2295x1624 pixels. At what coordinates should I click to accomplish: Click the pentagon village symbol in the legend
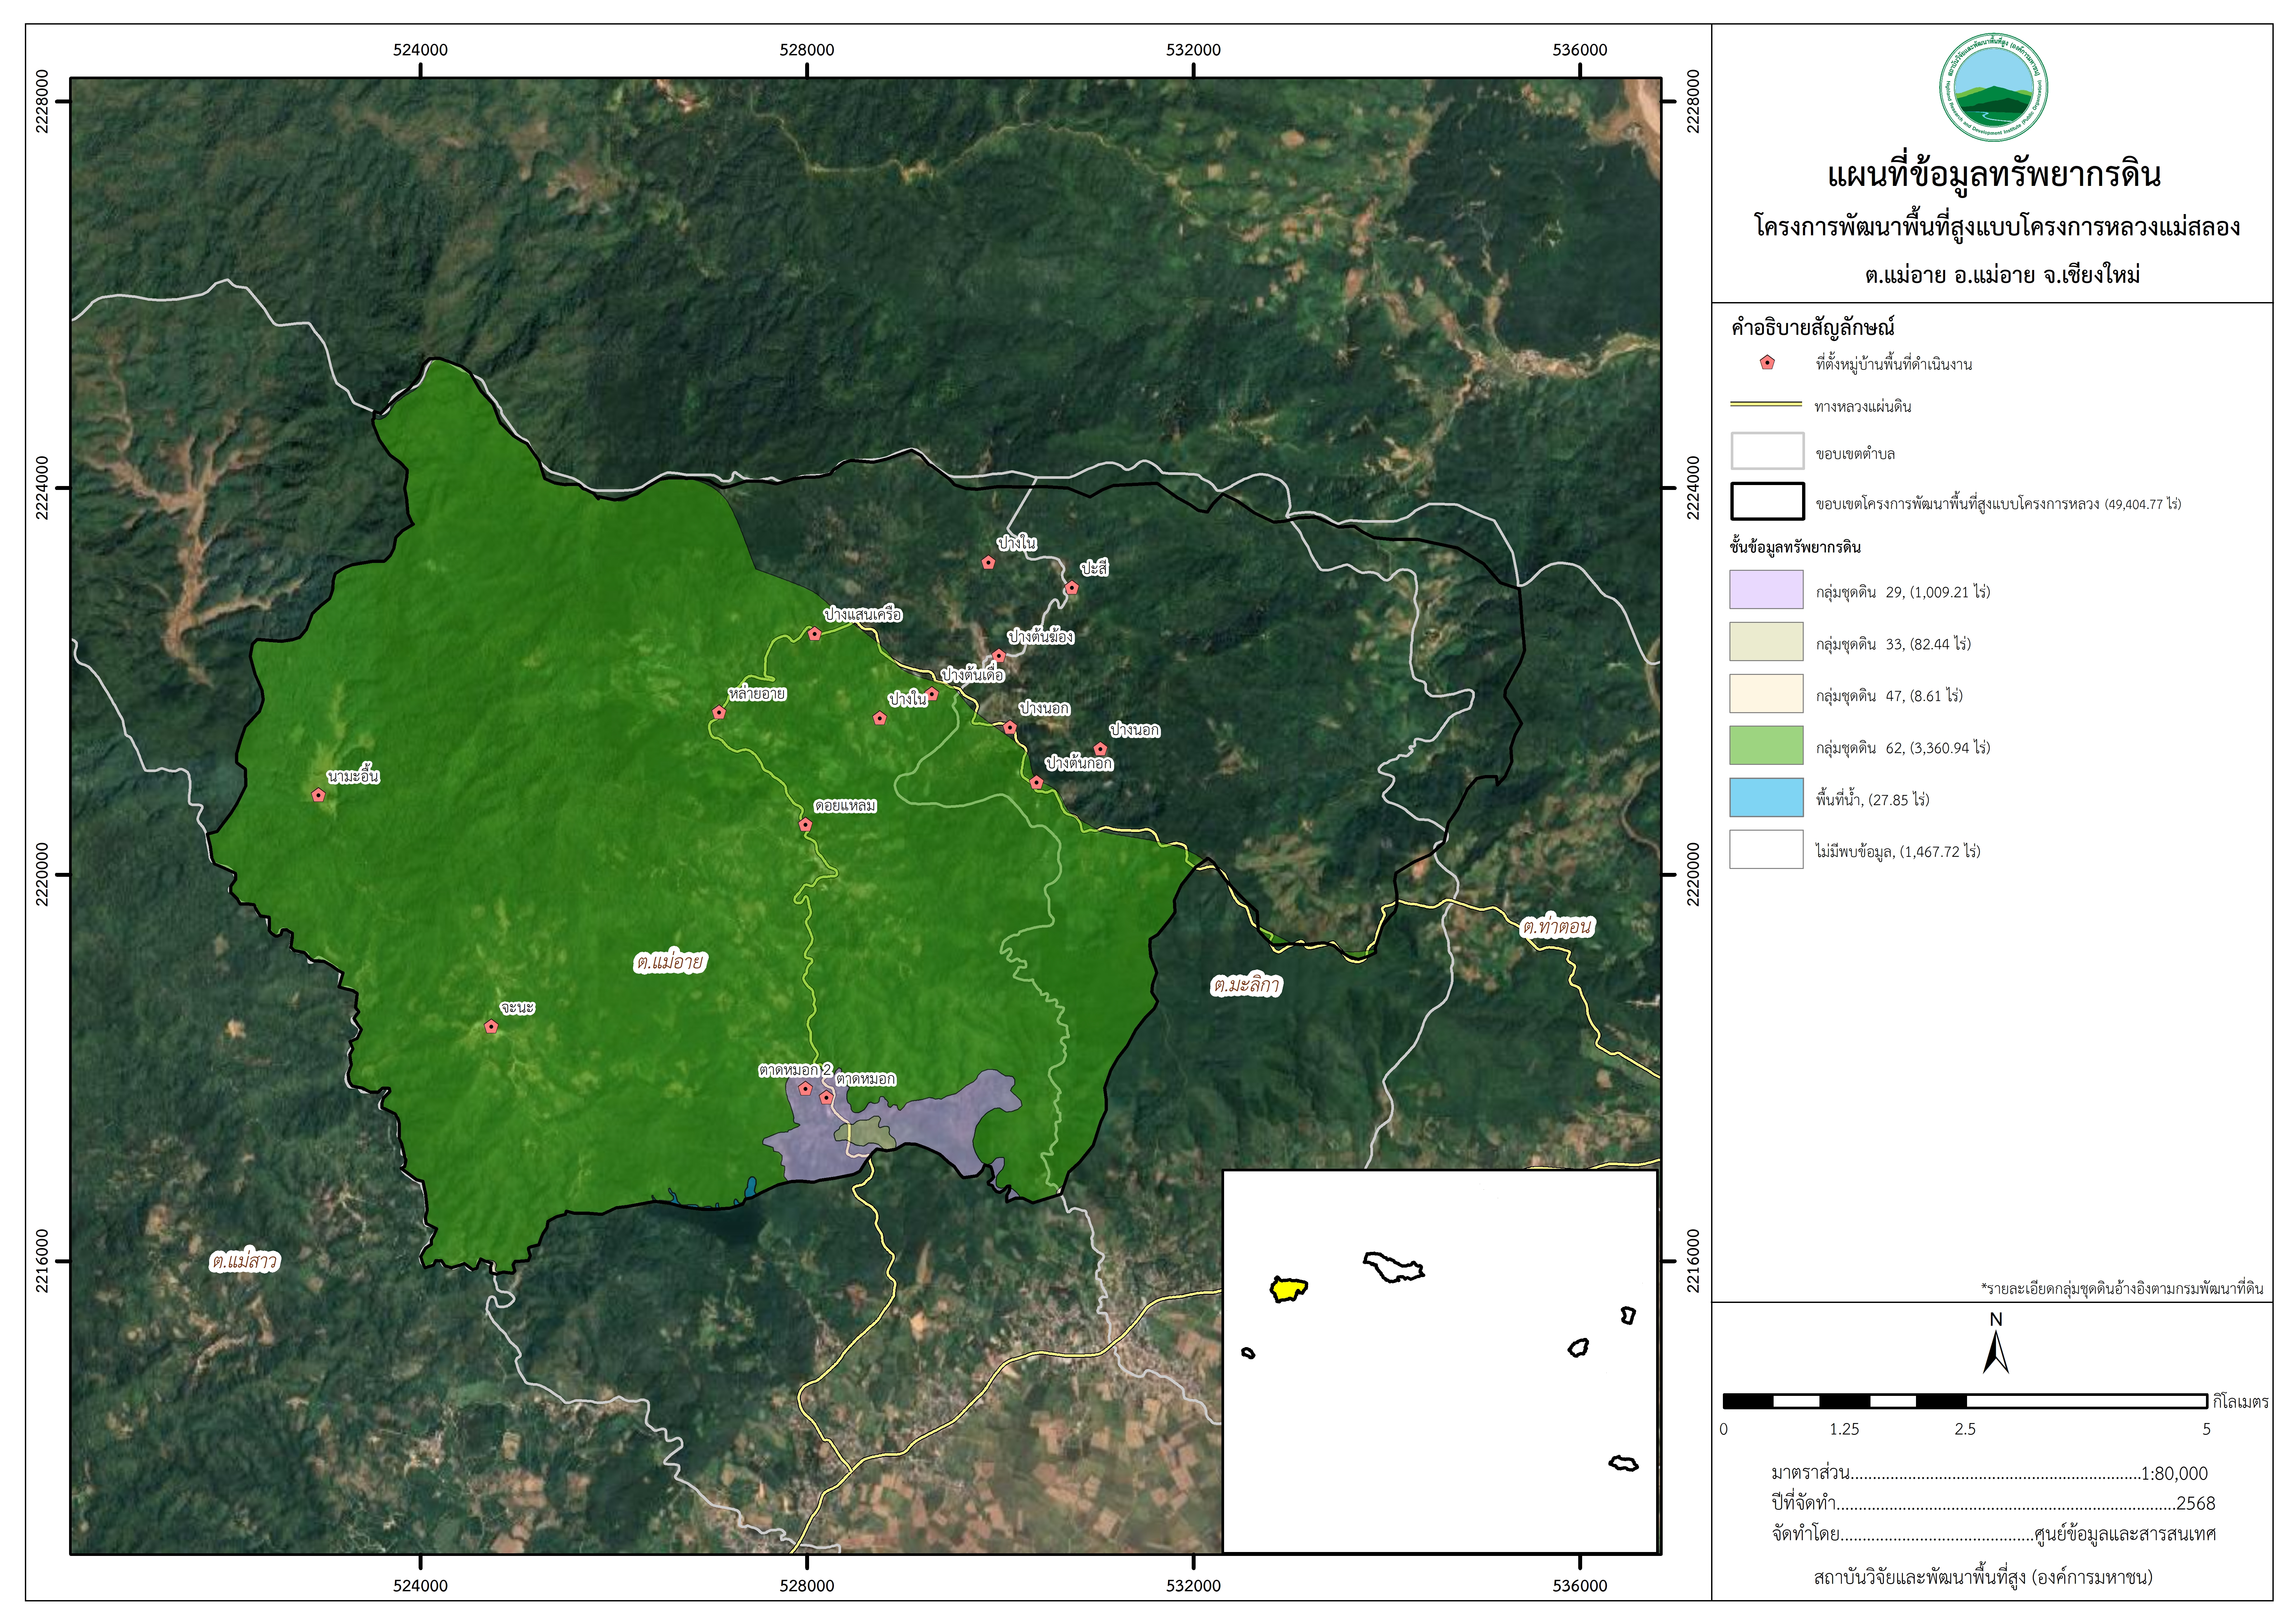pyautogui.click(x=1767, y=363)
